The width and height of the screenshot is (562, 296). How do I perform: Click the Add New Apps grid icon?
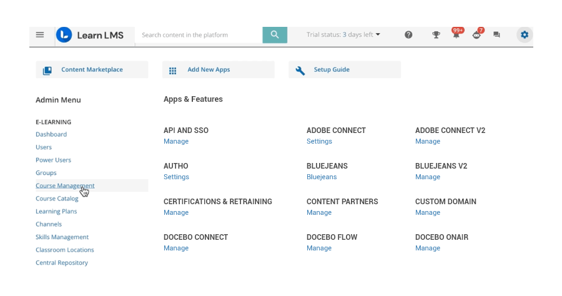(172, 71)
